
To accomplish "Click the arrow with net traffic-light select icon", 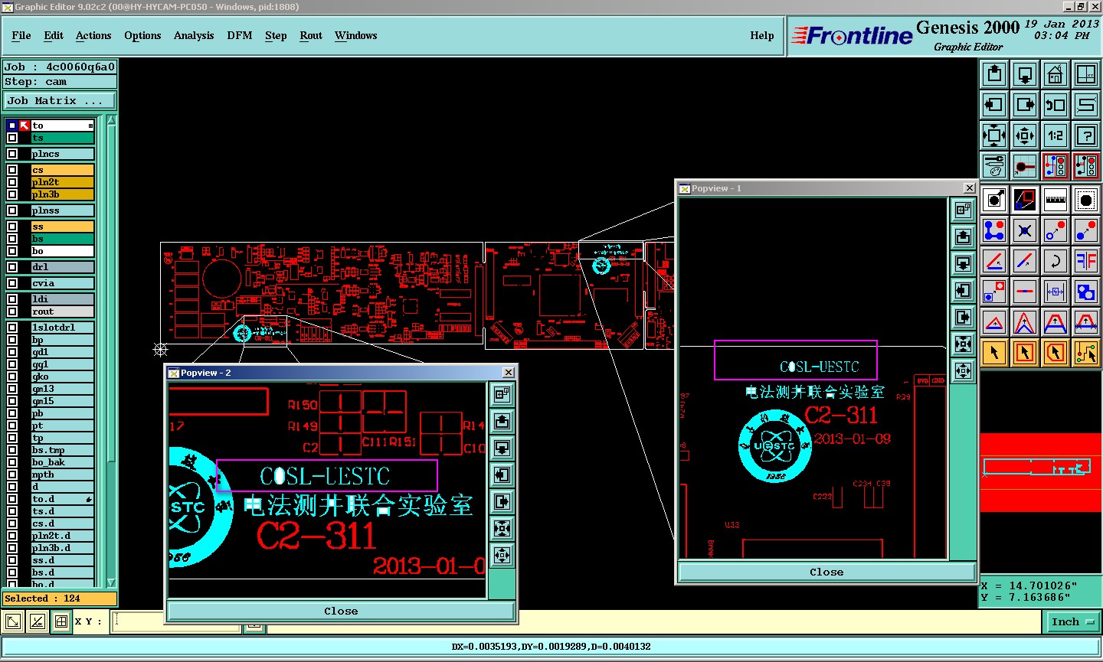I will click(x=1086, y=353).
